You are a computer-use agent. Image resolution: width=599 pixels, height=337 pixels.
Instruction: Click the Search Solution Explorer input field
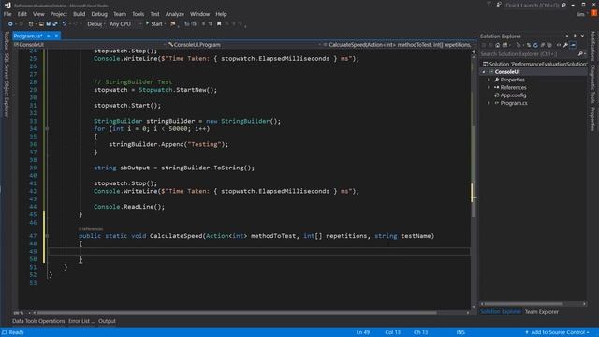pyautogui.click(x=529, y=54)
